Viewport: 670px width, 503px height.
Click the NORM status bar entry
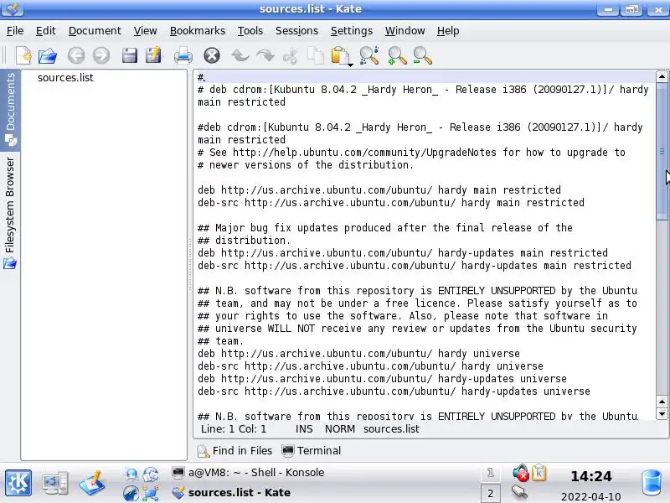340,429
